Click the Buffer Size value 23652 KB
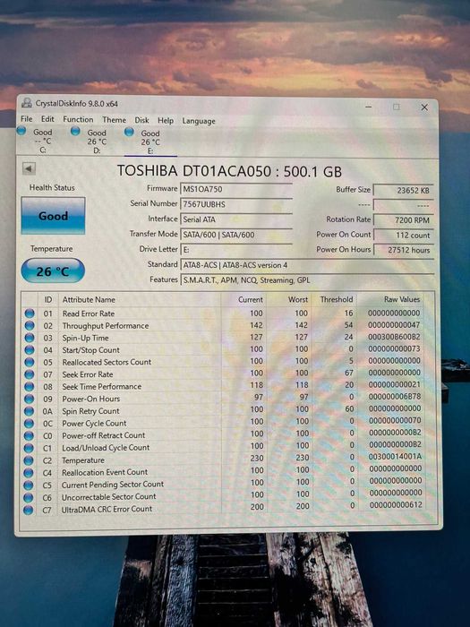The height and width of the screenshot is (627, 470). (403, 190)
